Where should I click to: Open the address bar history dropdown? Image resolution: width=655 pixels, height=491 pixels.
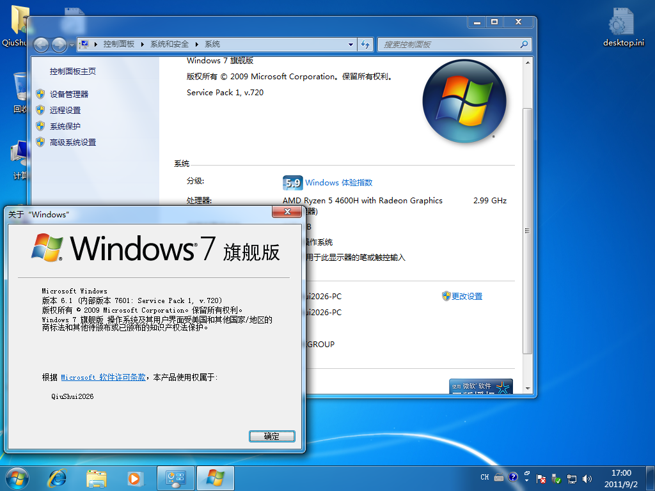click(351, 44)
